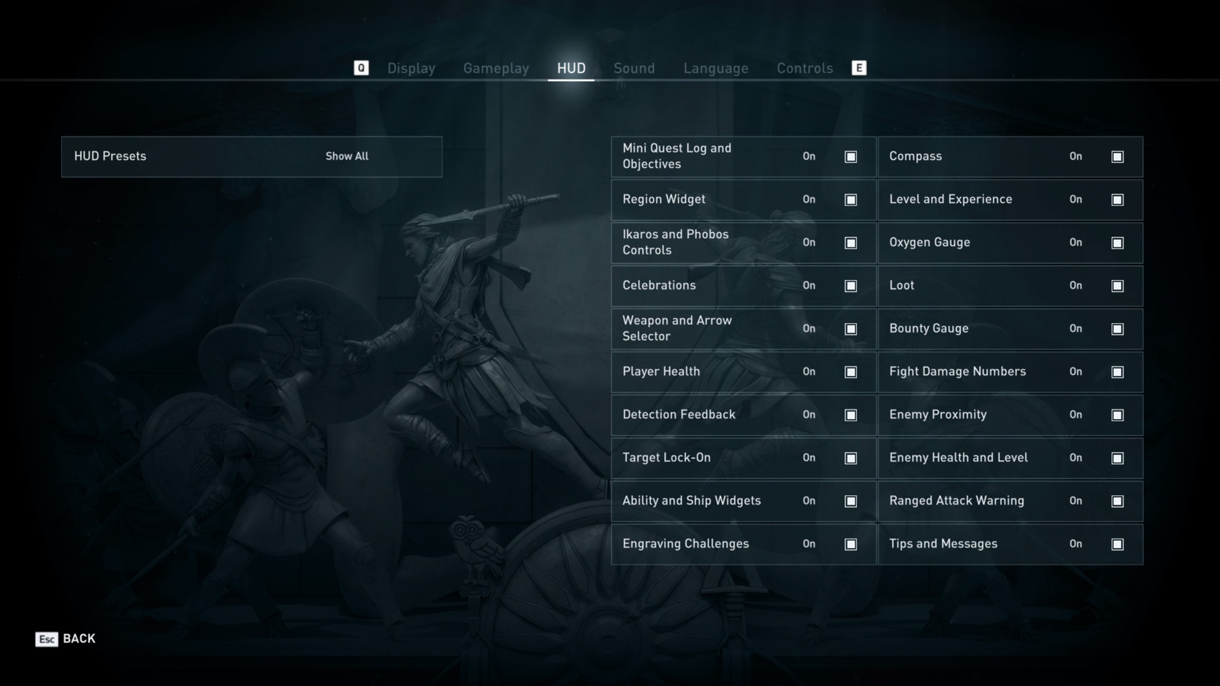Go to the Sound tab
This screenshot has height=686, width=1220.
[x=634, y=69]
